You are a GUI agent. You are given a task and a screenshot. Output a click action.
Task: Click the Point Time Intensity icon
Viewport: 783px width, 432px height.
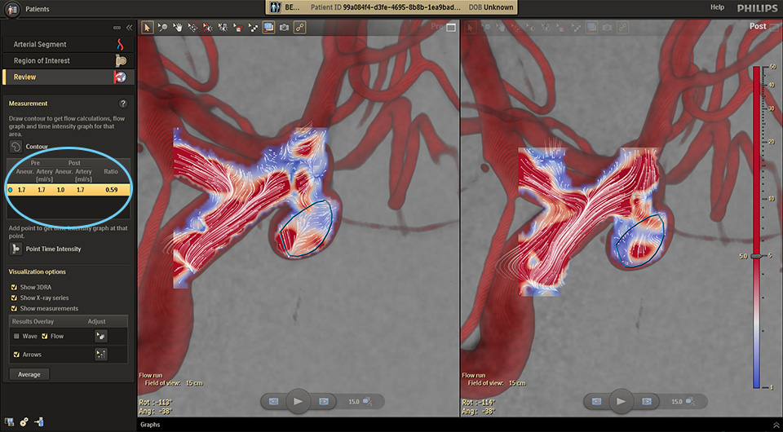tap(16, 249)
